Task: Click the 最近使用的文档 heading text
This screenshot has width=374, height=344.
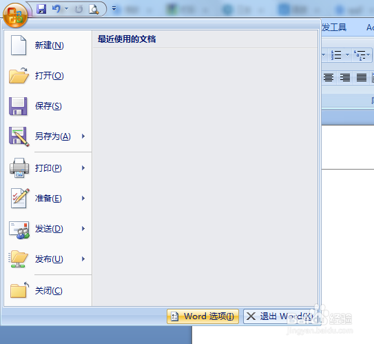Action: (127, 39)
